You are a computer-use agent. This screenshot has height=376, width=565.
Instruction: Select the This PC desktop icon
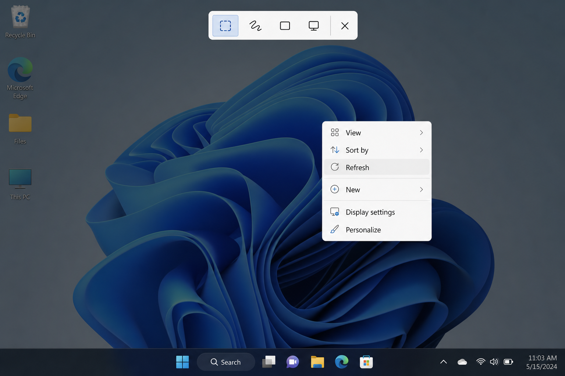[x=20, y=184]
